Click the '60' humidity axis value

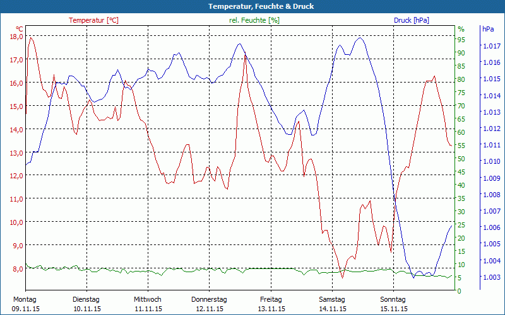[x=461, y=132]
